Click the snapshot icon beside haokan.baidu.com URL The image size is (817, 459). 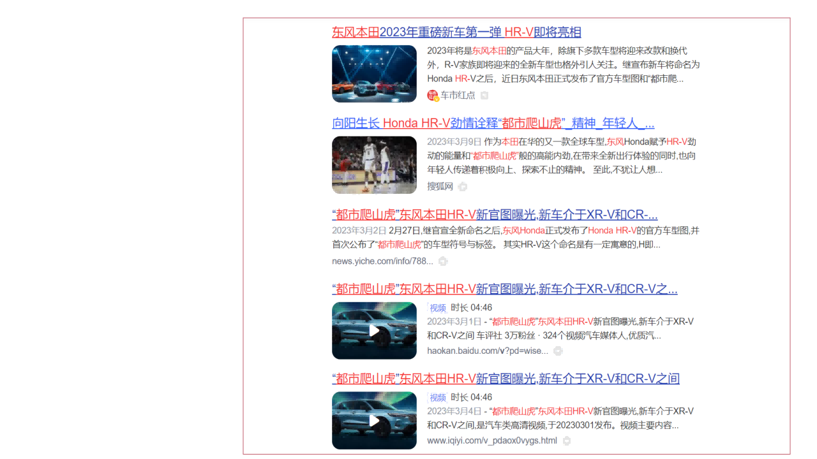click(558, 351)
